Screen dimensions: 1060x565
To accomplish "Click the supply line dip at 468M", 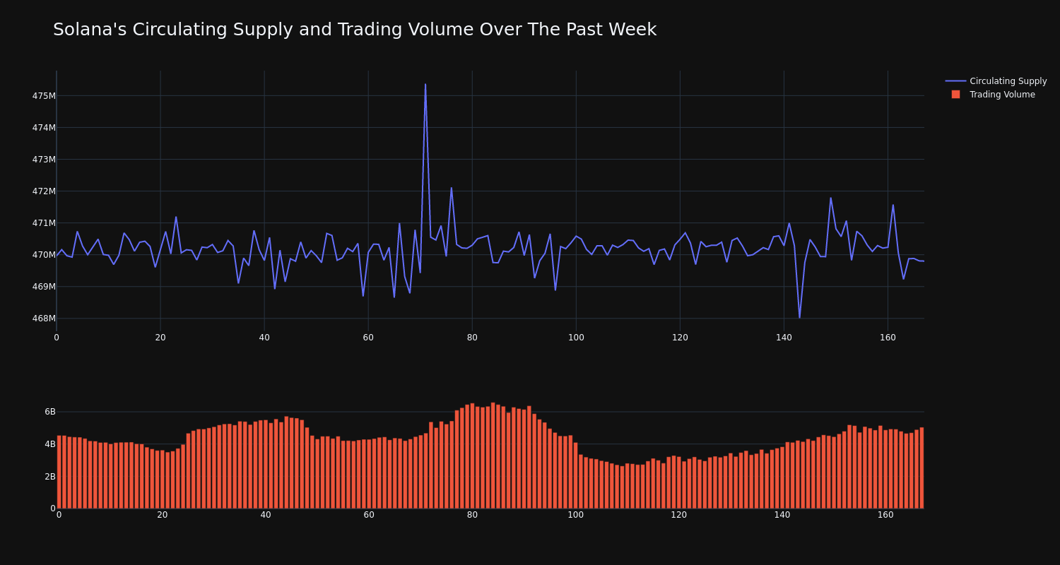I will pyautogui.click(x=799, y=317).
